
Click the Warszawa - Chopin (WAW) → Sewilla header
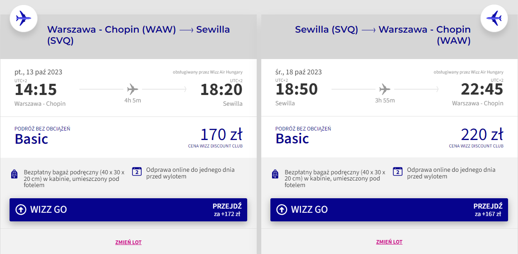tap(138, 35)
